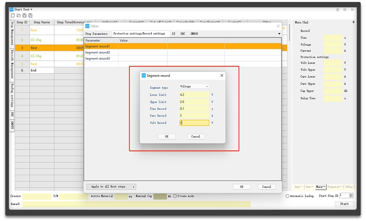Click the Save floppy disk icon
366x221 pixels.
pyautogui.click(x=24, y=16)
